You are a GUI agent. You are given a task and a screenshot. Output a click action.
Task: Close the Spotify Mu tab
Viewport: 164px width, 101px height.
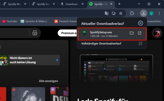click(x=25, y=4)
